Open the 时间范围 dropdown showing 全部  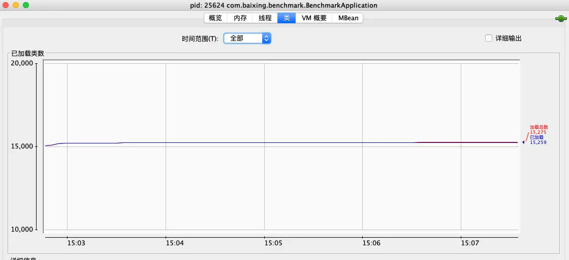(x=247, y=39)
